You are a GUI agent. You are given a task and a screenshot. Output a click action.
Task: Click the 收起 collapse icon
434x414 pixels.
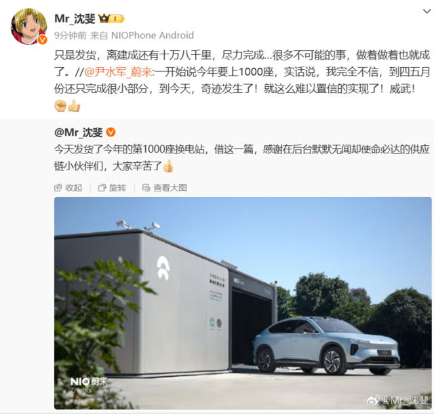58,188
